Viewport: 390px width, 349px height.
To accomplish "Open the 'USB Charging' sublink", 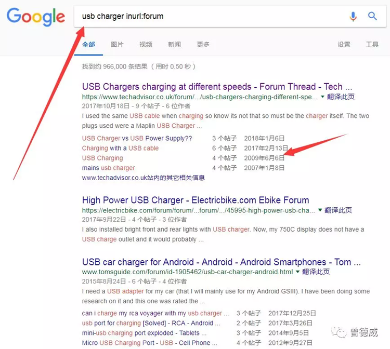I will [x=102, y=158].
